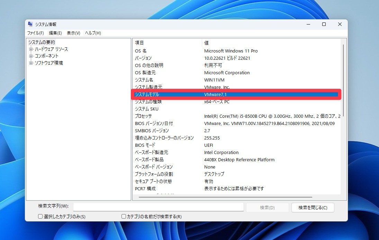Expand the ハードウェア リソース node

31,49
